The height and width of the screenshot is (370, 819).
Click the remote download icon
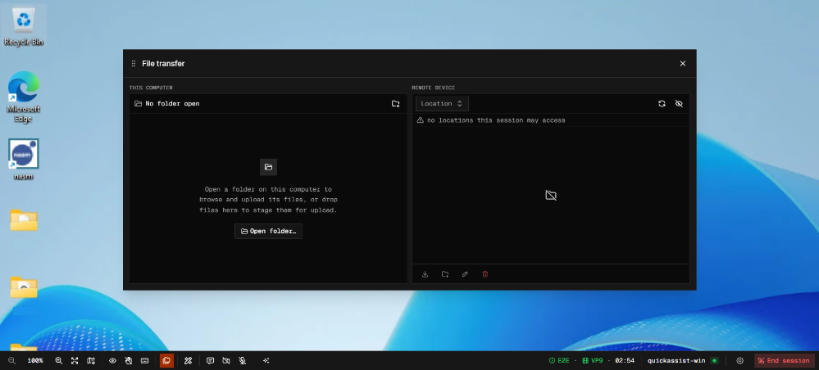point(425,274)
